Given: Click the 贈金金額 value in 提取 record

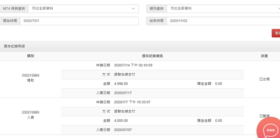Looking at the screenshot, I should point(219,84).
